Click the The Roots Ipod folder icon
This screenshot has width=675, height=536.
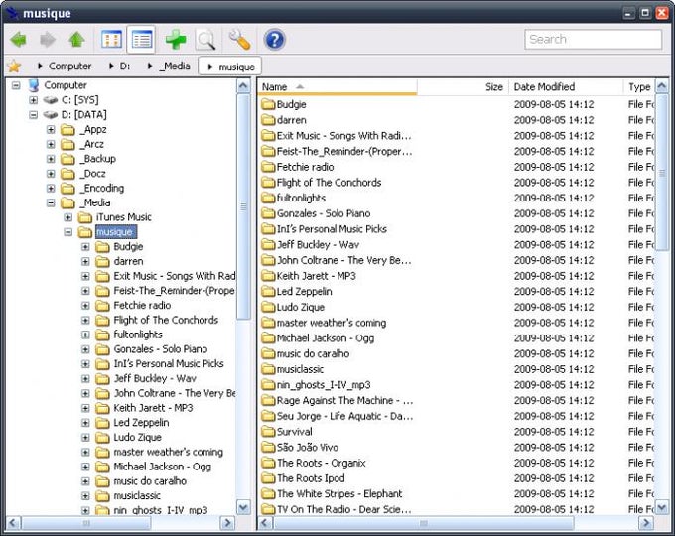click(268, 478)
